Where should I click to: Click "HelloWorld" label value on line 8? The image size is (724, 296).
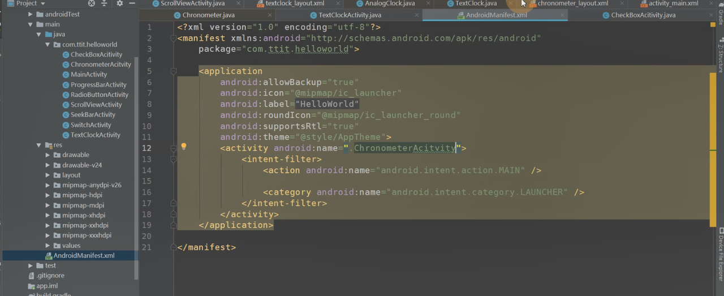[327, 104]
